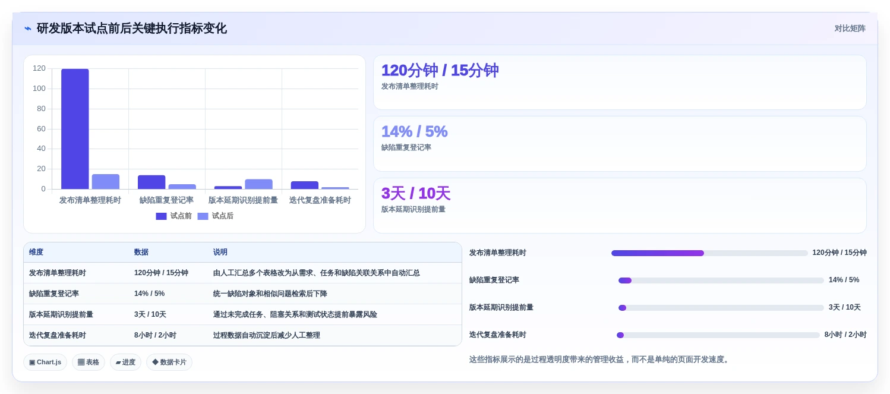Select the 表格 chip

click(x=89, y=363)
